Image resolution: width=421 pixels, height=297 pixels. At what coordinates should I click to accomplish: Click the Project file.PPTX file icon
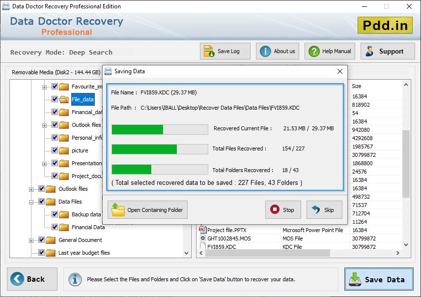[202, 230]
